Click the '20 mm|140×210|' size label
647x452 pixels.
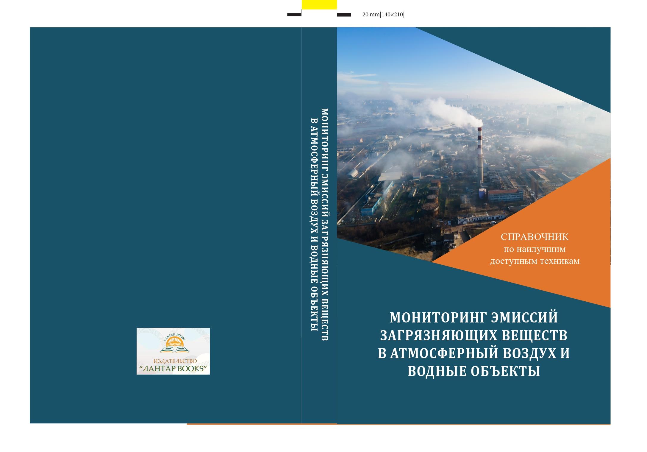(383, 15)
